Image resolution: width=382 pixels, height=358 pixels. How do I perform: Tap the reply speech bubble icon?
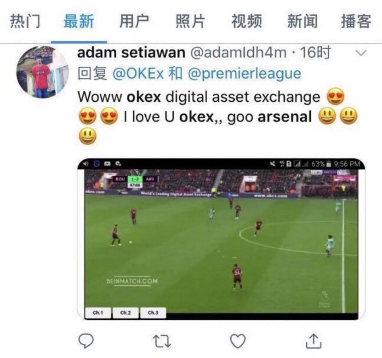(x=86, y=341)
